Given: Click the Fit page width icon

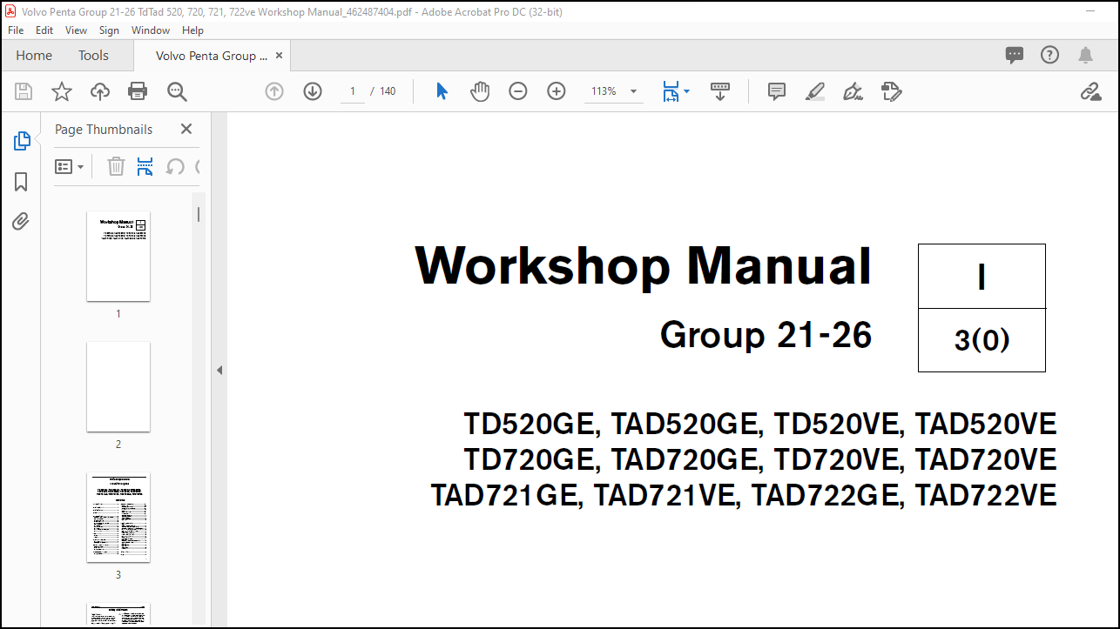Looking at the screenshot, I should (670, 91).
